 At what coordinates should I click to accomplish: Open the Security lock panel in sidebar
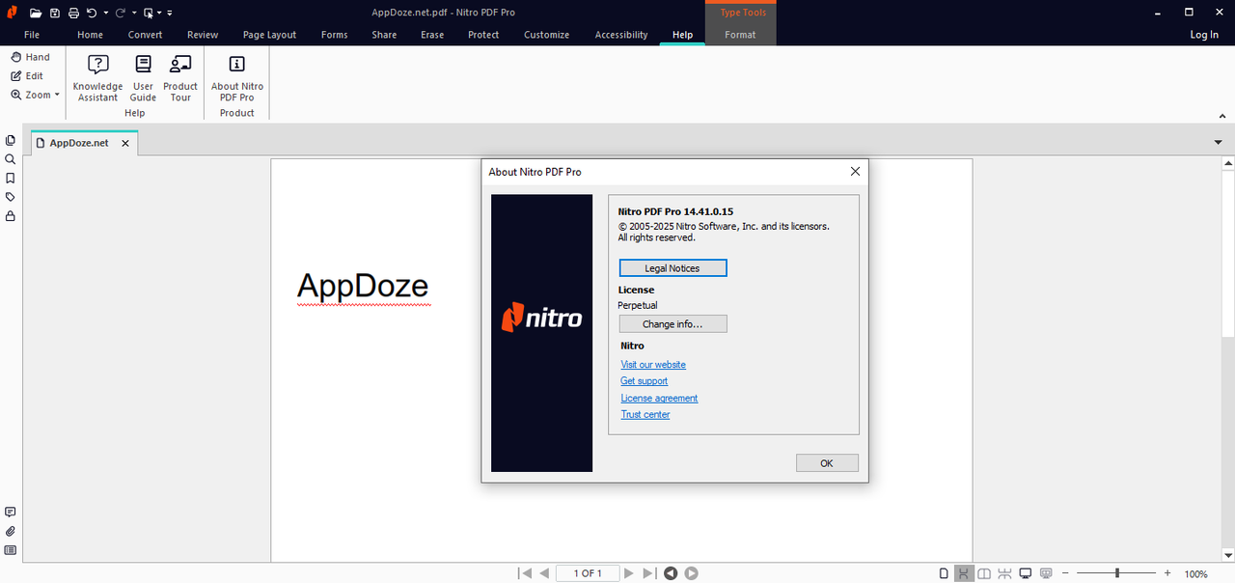pyautogui.click(x=11, y=216)
